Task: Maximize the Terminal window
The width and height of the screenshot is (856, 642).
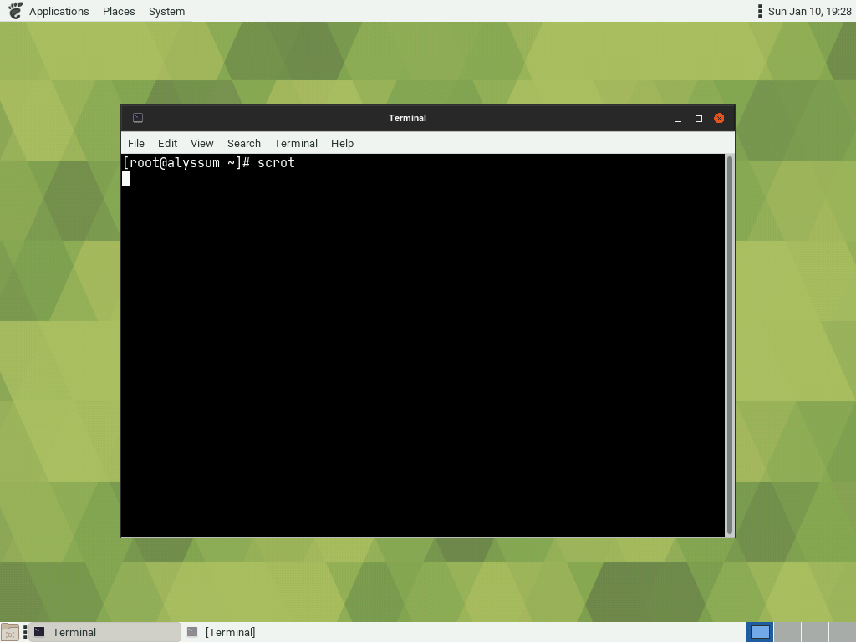Action: pyautogui.click(x=699, y=119)
